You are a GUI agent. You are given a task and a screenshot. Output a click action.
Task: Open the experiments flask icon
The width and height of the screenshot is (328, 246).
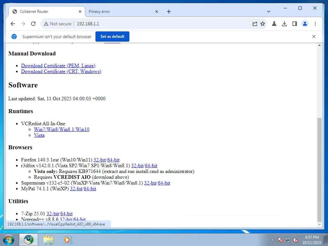(274, 24)
